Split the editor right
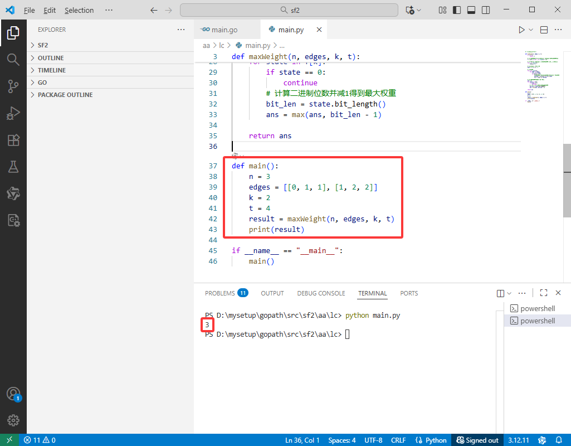Viewport: 571px width, 446px height. point(544,30)
